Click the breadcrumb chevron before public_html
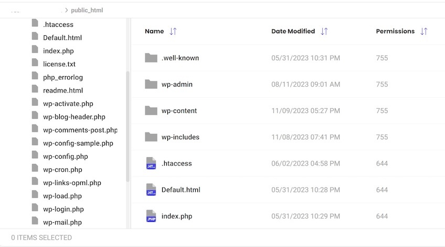This screenshot has height=247, width=445. click(x=67, y=10)
